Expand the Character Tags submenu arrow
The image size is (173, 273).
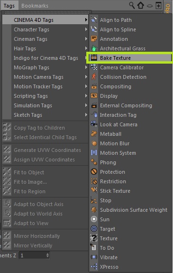86,29
